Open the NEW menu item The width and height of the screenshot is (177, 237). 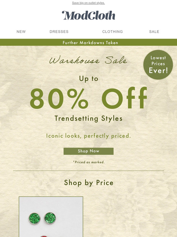(x=21, y=32)
